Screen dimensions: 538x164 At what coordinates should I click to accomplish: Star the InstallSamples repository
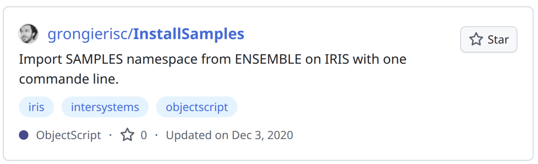488,39
